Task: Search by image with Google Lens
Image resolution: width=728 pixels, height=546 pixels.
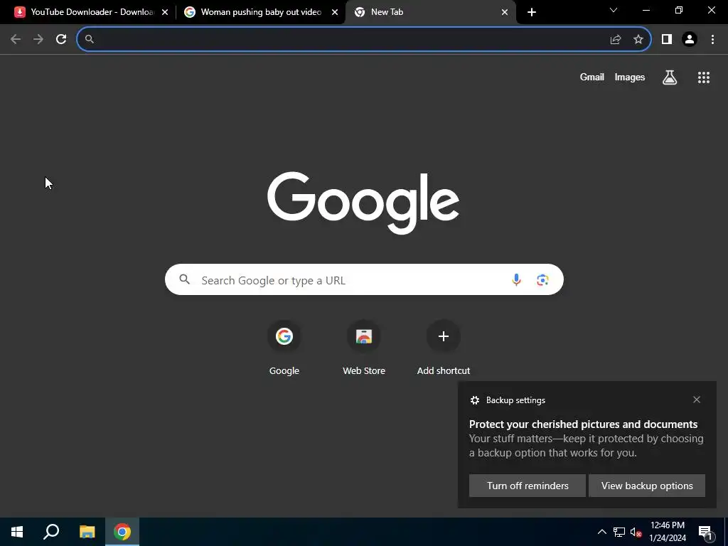Action: coord(542,280)
